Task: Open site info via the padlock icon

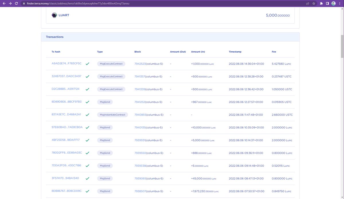Action: coord(24,3)
